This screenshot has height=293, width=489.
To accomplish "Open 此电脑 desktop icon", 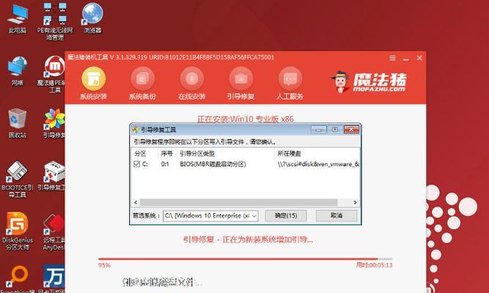I will point(17,18).
